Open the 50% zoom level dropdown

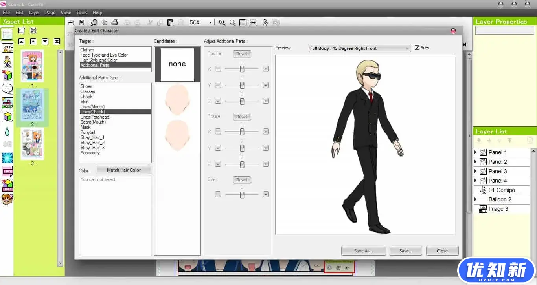tap(210, 22)
